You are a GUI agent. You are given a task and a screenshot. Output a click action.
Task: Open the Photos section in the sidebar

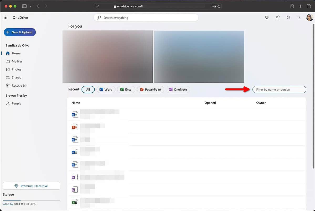coord(17,69)
